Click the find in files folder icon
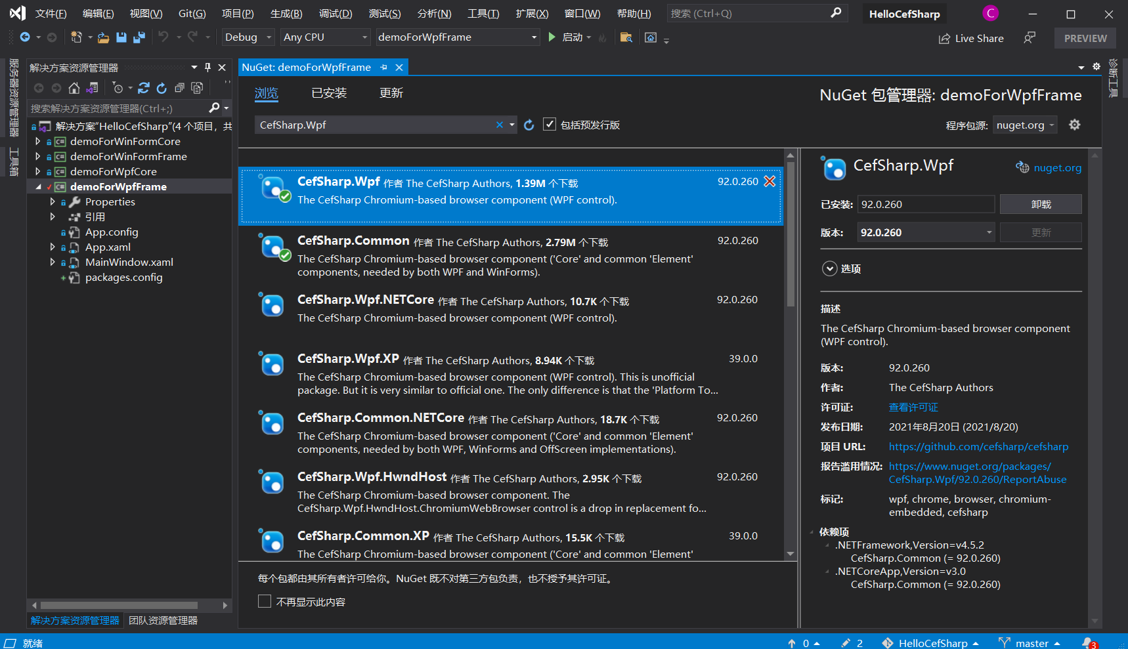Viewport: 1128px width, 649px height. point(626,37)
